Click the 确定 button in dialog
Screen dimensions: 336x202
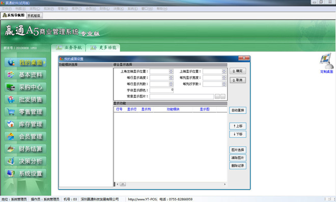click(x=238, y=71)
